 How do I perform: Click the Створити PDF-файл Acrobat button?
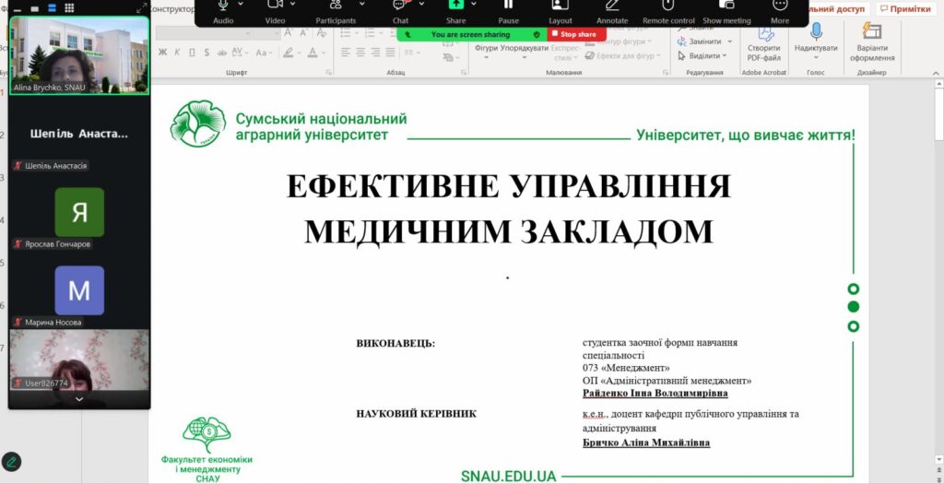click(763, 40)
